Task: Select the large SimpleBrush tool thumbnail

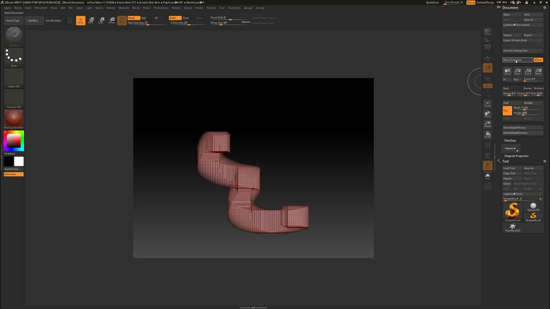Action: coord(513,212)
